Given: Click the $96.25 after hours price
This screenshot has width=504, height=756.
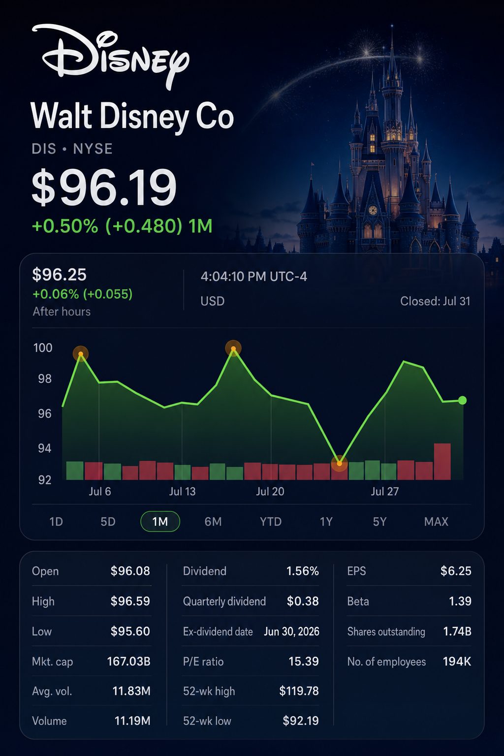Looking at the screenshot, I should pyautogui.click(x=59, y=275).
